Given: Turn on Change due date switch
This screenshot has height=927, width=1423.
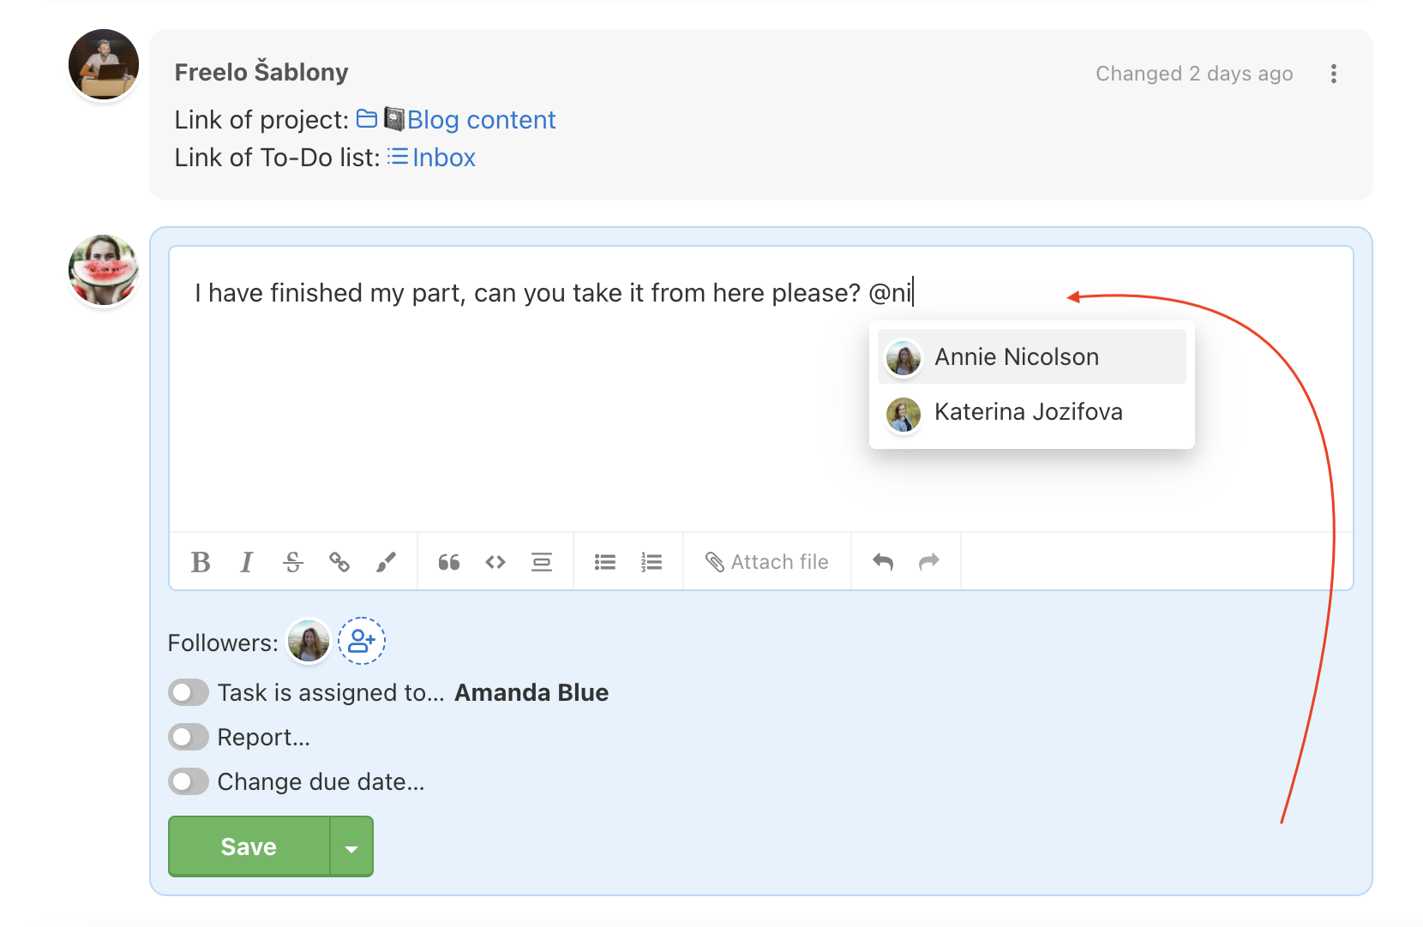Looking at the screenshot, I should [189, 781].
